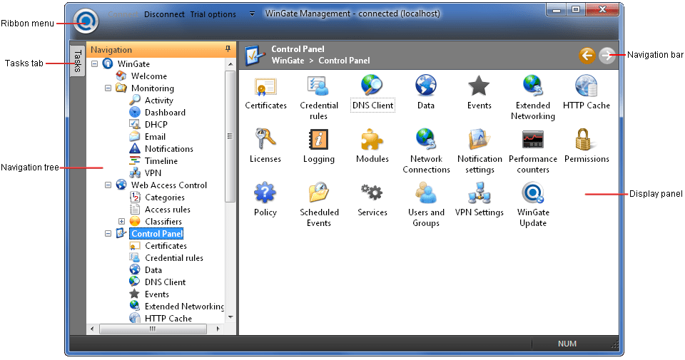Viewport: 685px width, 360px height.
Task: Select Categories in the navigation tree
Action: (165, 197)
